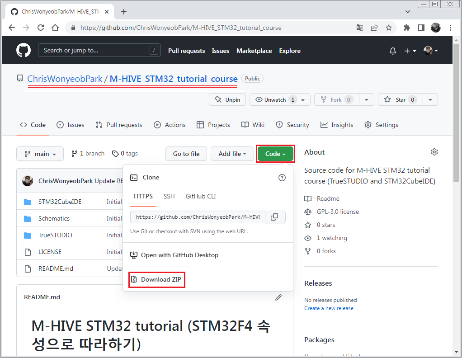
Task: Go to Explore in top navigation
Action: point(290,51)
